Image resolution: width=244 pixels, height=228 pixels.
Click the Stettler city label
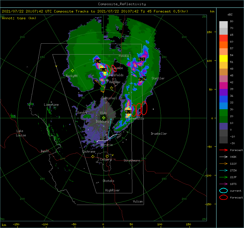tap(158, 78)
